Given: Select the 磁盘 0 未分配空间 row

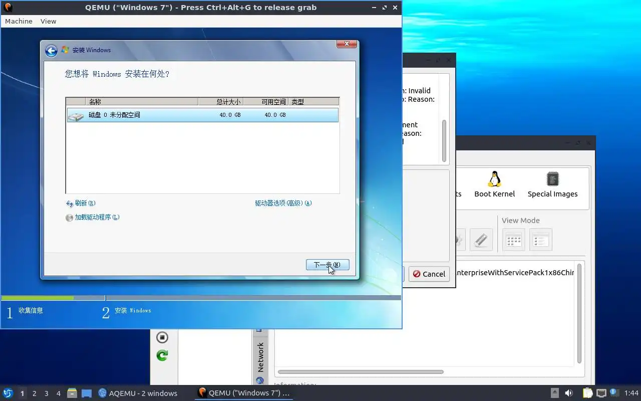Looking at the screenshot, I should coord(203,115).
